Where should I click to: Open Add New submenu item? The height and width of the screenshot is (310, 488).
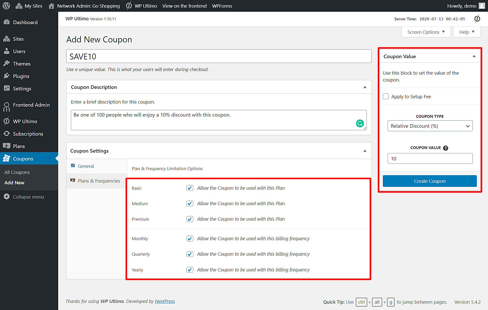coord(14,183)
